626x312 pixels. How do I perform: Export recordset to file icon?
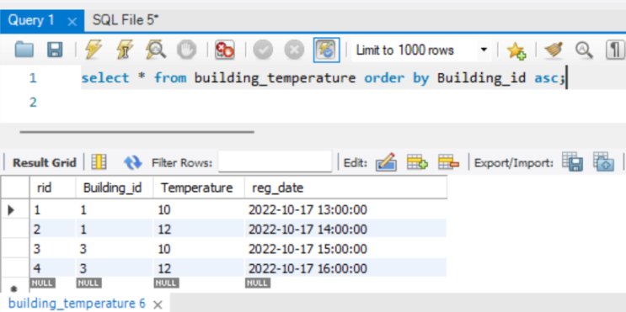(x=573, y=161)
